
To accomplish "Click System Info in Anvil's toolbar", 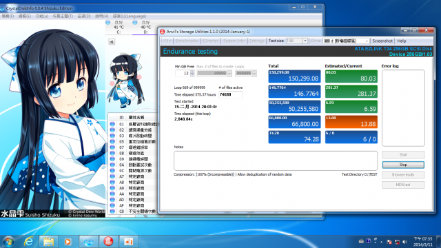I will click(234, 41).
